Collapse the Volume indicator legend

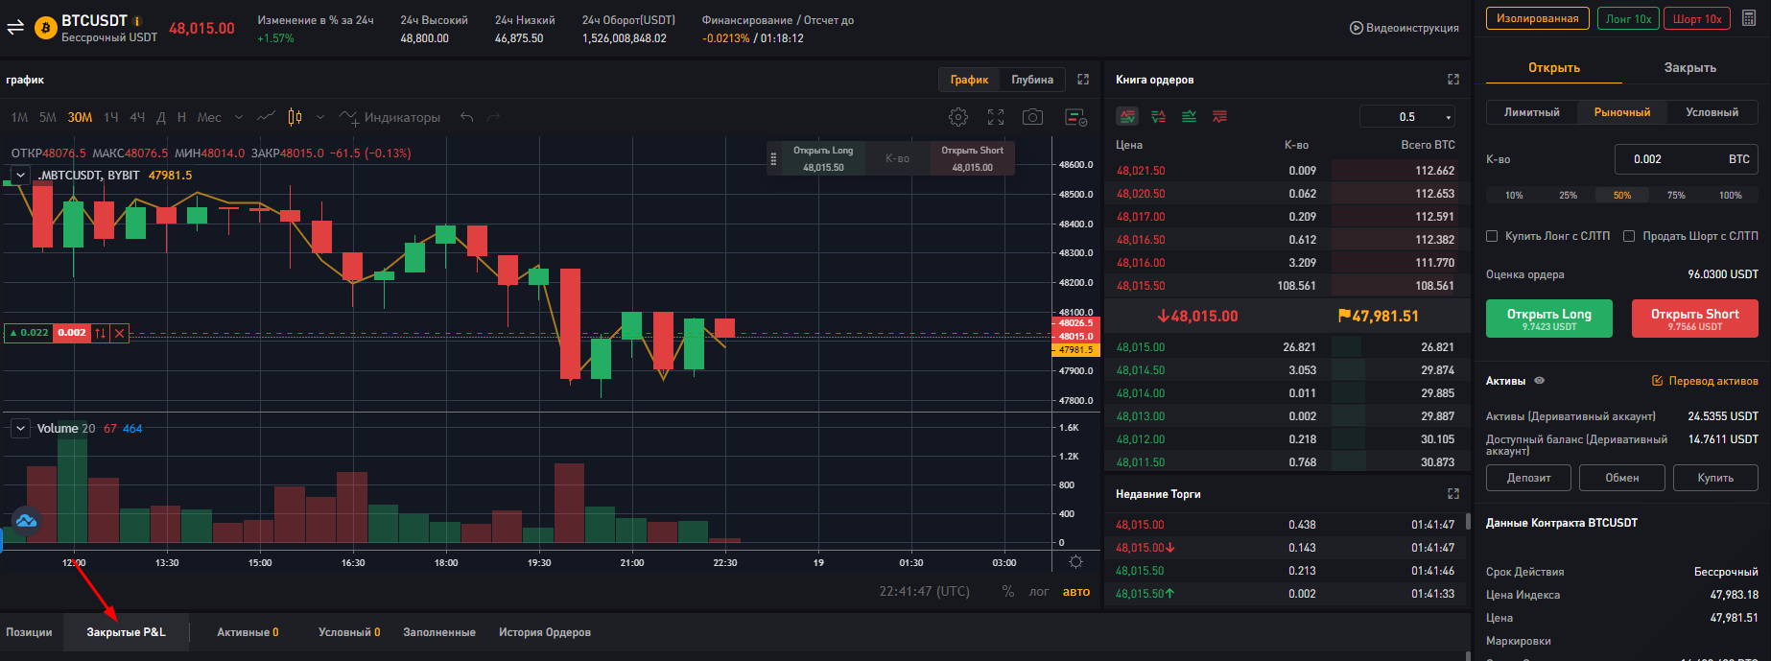pyautogui.click(x=20, y=429)
